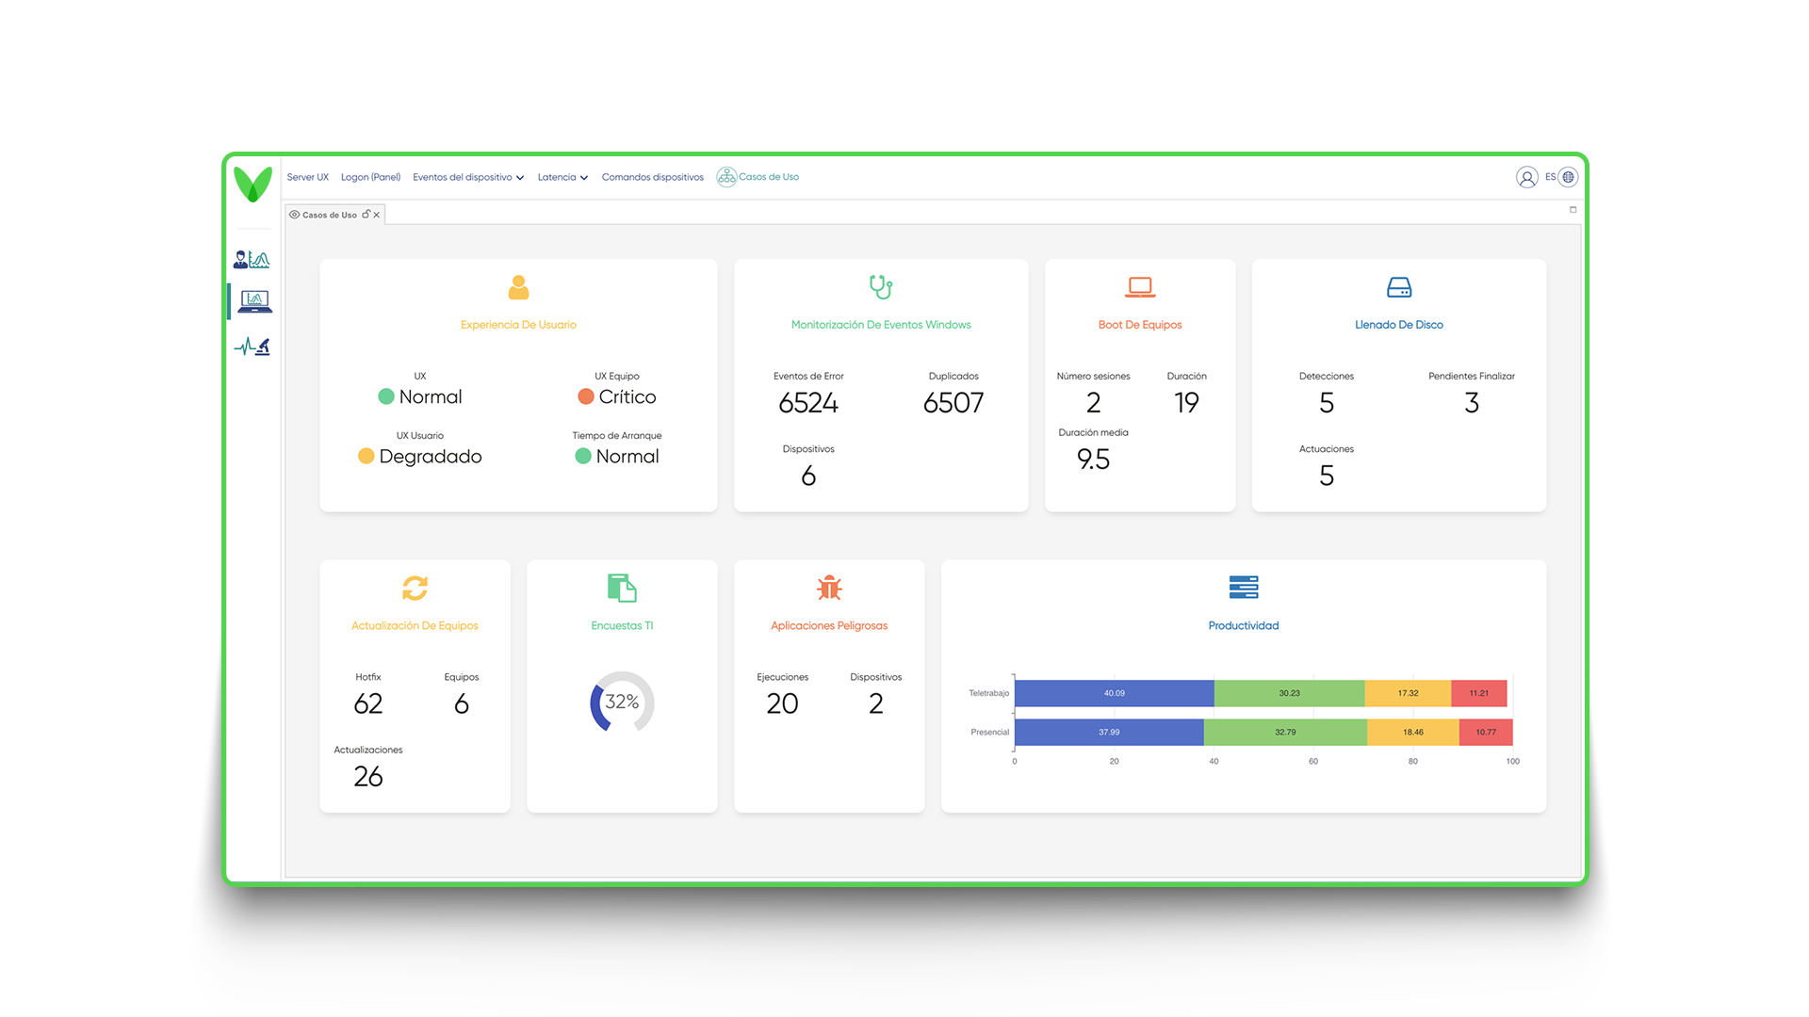Click the Duplicados value 6507
Screen dimensions: 1809x1017
(x=953, y=402)
